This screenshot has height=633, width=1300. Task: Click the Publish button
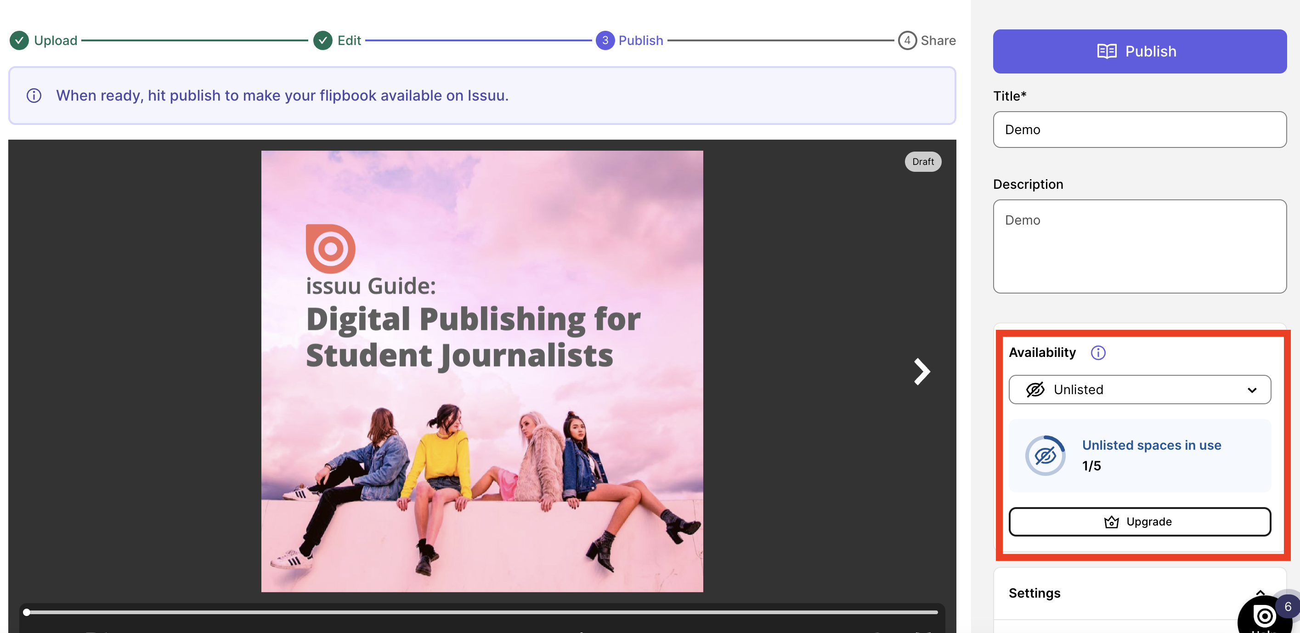point(1139,51)
